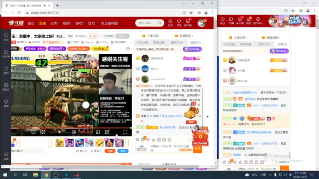Select the 直播 live navigation item

coord(42,23)
